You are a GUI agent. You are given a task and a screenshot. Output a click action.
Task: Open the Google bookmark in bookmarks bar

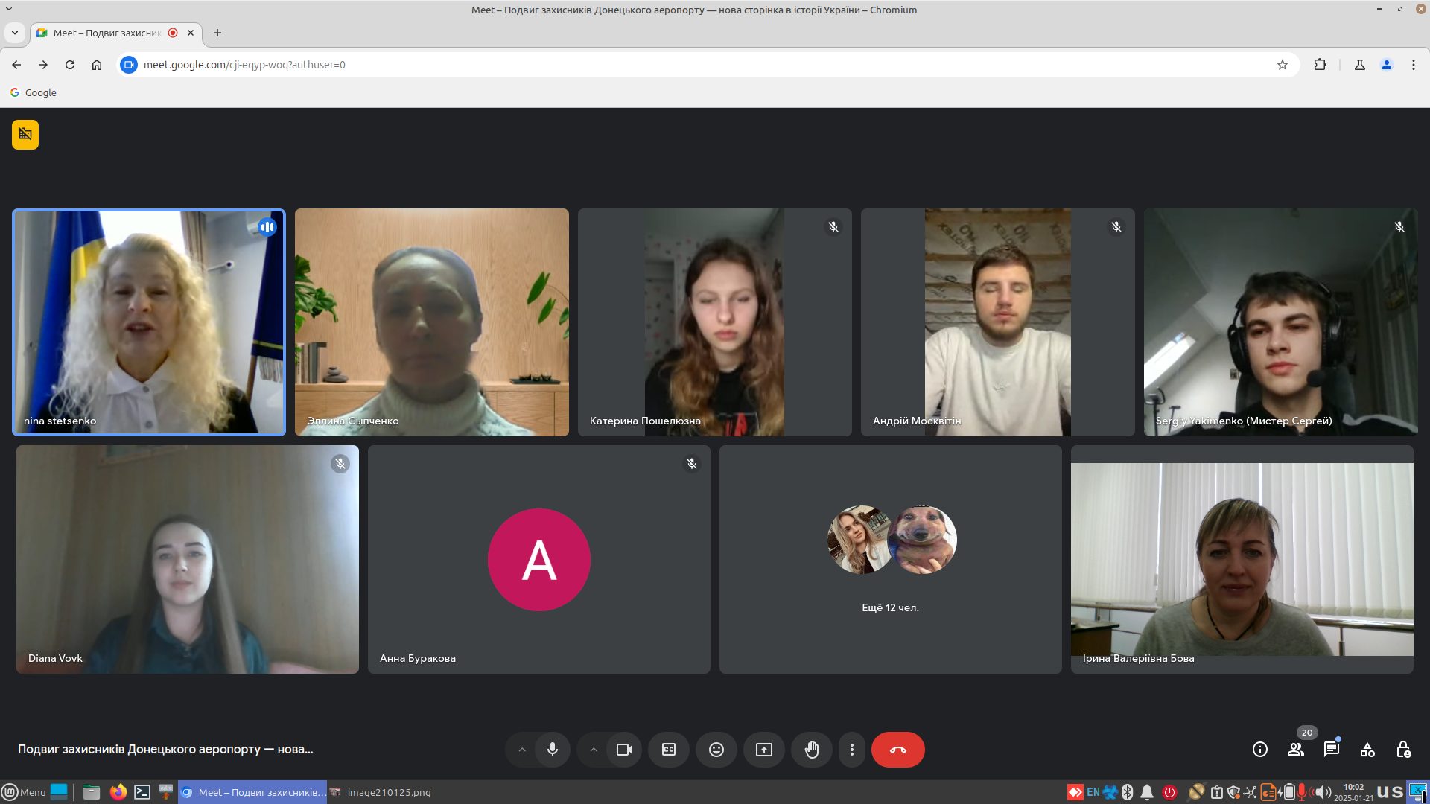click(34, 92)
